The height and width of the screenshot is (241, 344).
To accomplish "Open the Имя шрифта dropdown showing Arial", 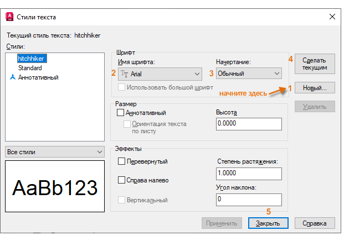I will pos(160,74).
